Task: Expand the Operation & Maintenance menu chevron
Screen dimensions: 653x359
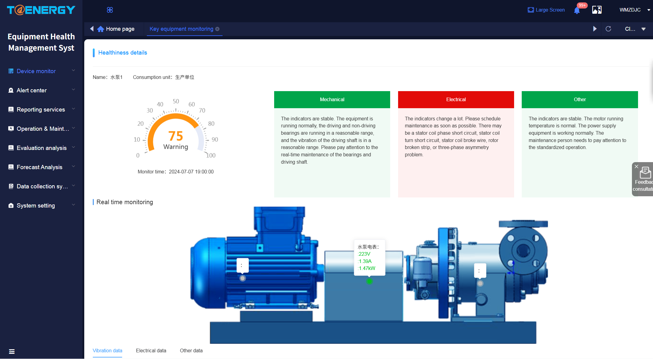Action: 74,128
